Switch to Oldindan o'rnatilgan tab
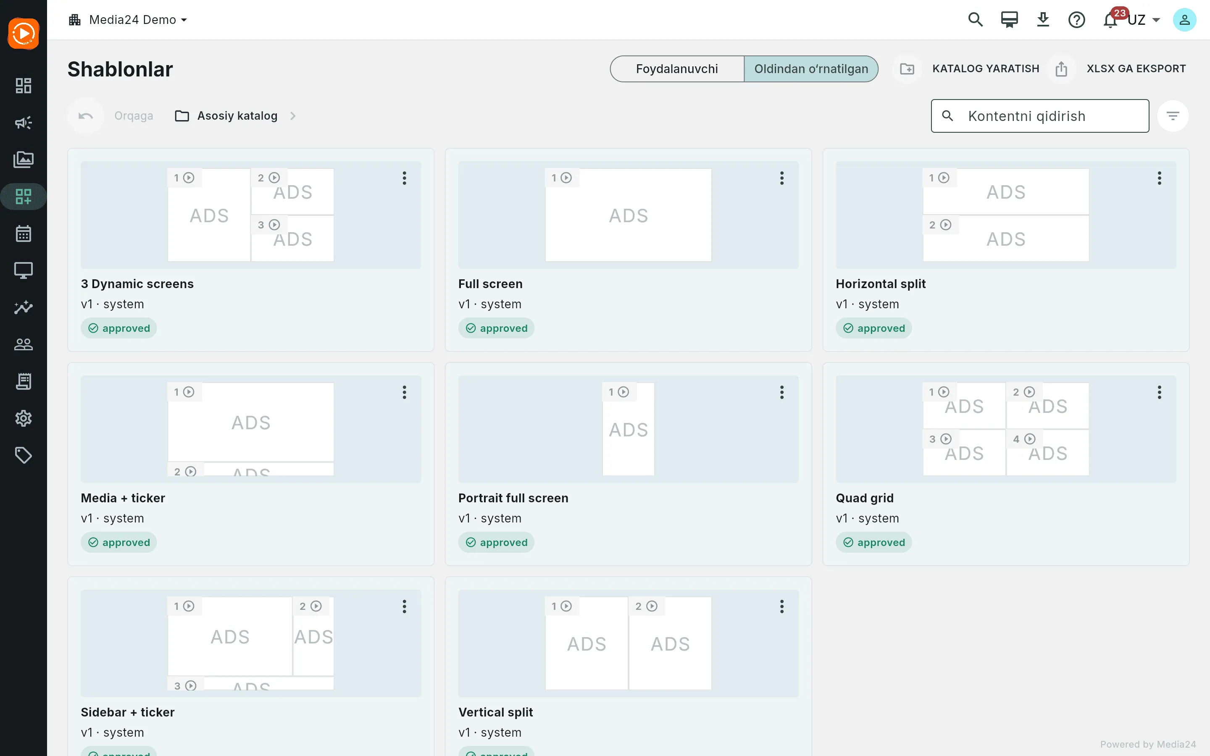The image size is (1210, 756). (x=811, y=69)
